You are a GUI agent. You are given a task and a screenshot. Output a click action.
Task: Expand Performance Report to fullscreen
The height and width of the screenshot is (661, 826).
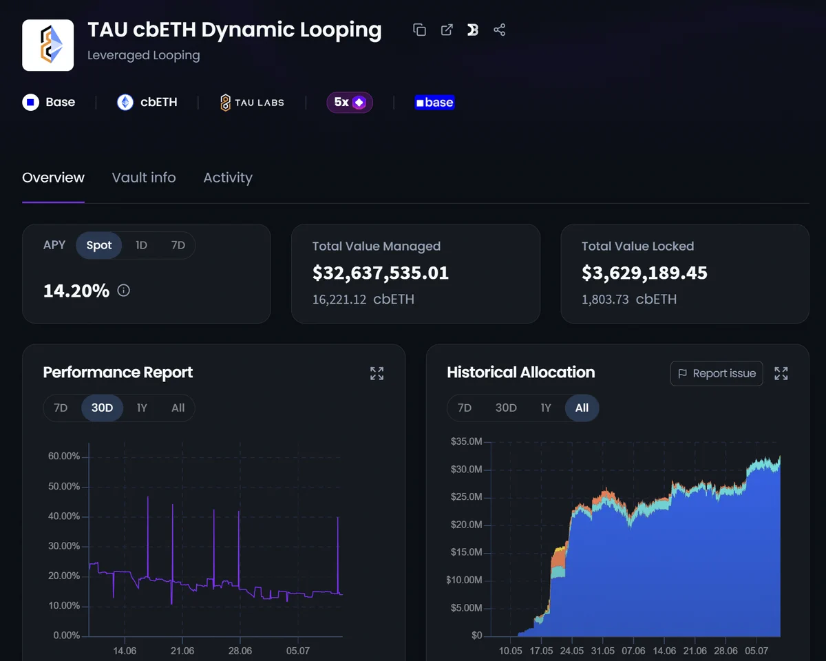coord(377,373)
